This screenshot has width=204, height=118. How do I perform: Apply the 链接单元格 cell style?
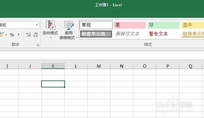pos(193,34)
